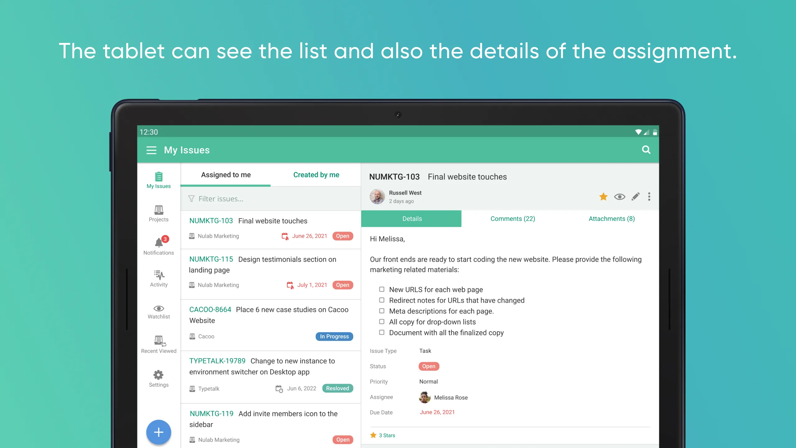Viewport: 796px width, 448px height.
Task: Check Meta descriptions checkbox item
Action: coord(382,311)
